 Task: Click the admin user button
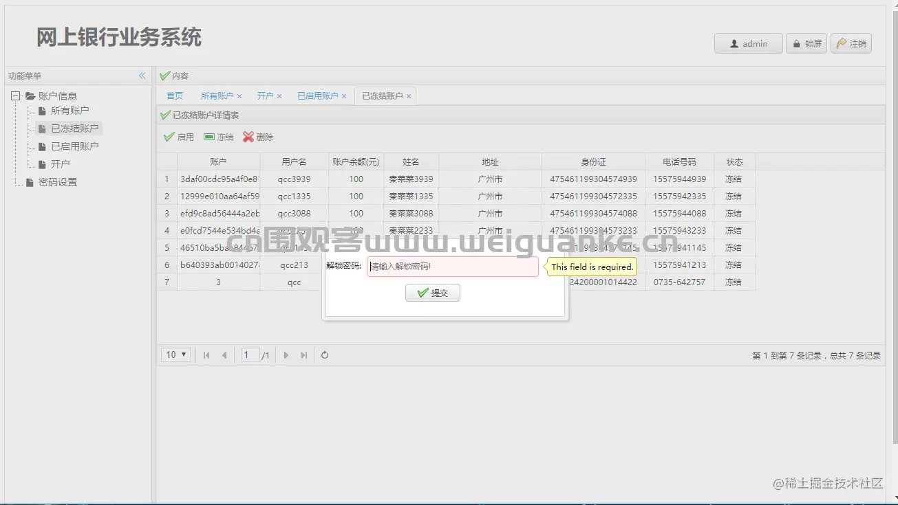point(749,43)
